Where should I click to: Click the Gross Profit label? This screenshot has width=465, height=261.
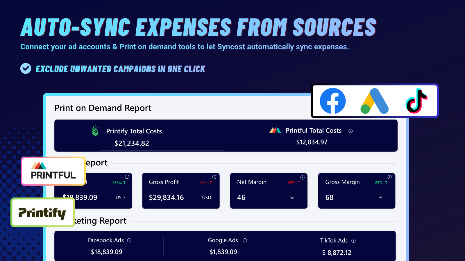164,182
